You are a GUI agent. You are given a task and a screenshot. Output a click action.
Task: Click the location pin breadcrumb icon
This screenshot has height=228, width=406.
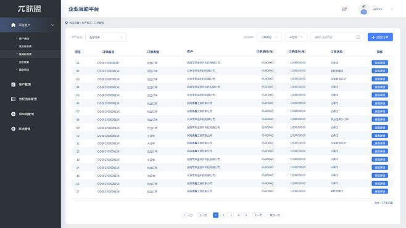tap(67, 23)
